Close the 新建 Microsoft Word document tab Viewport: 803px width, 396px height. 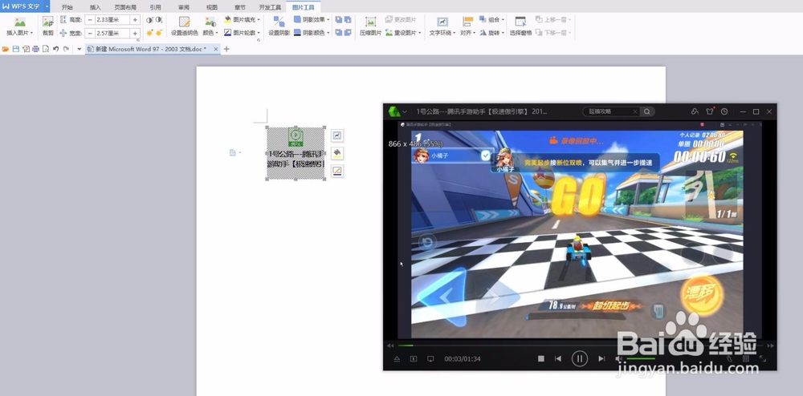pyautogui.click(x=215, y=49)
